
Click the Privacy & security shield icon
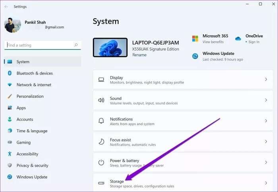pos(10,165)
